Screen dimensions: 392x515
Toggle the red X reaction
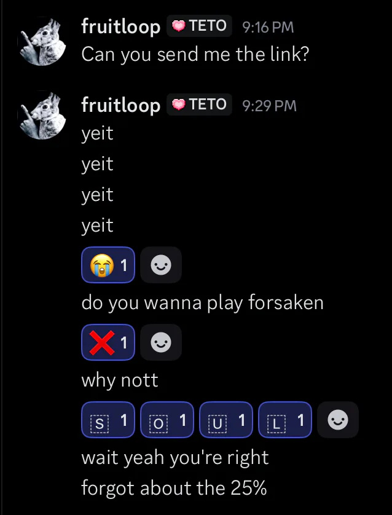pyautogui.click(x=108, y=342)
